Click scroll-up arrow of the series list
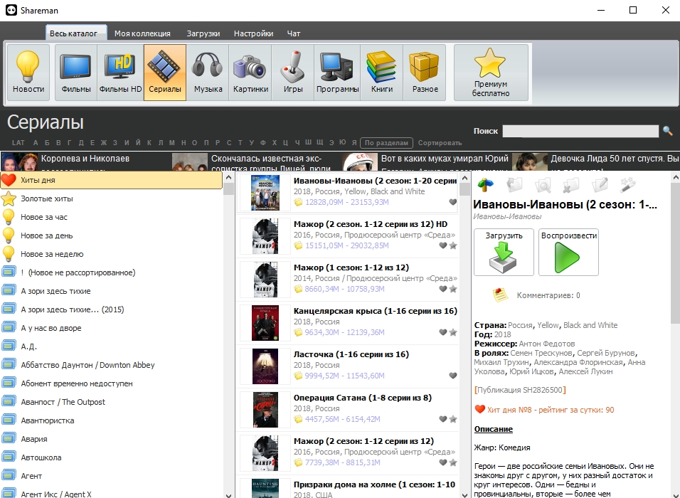The height and width of the screenshot is (498, 680). click(x=464, y=178)
